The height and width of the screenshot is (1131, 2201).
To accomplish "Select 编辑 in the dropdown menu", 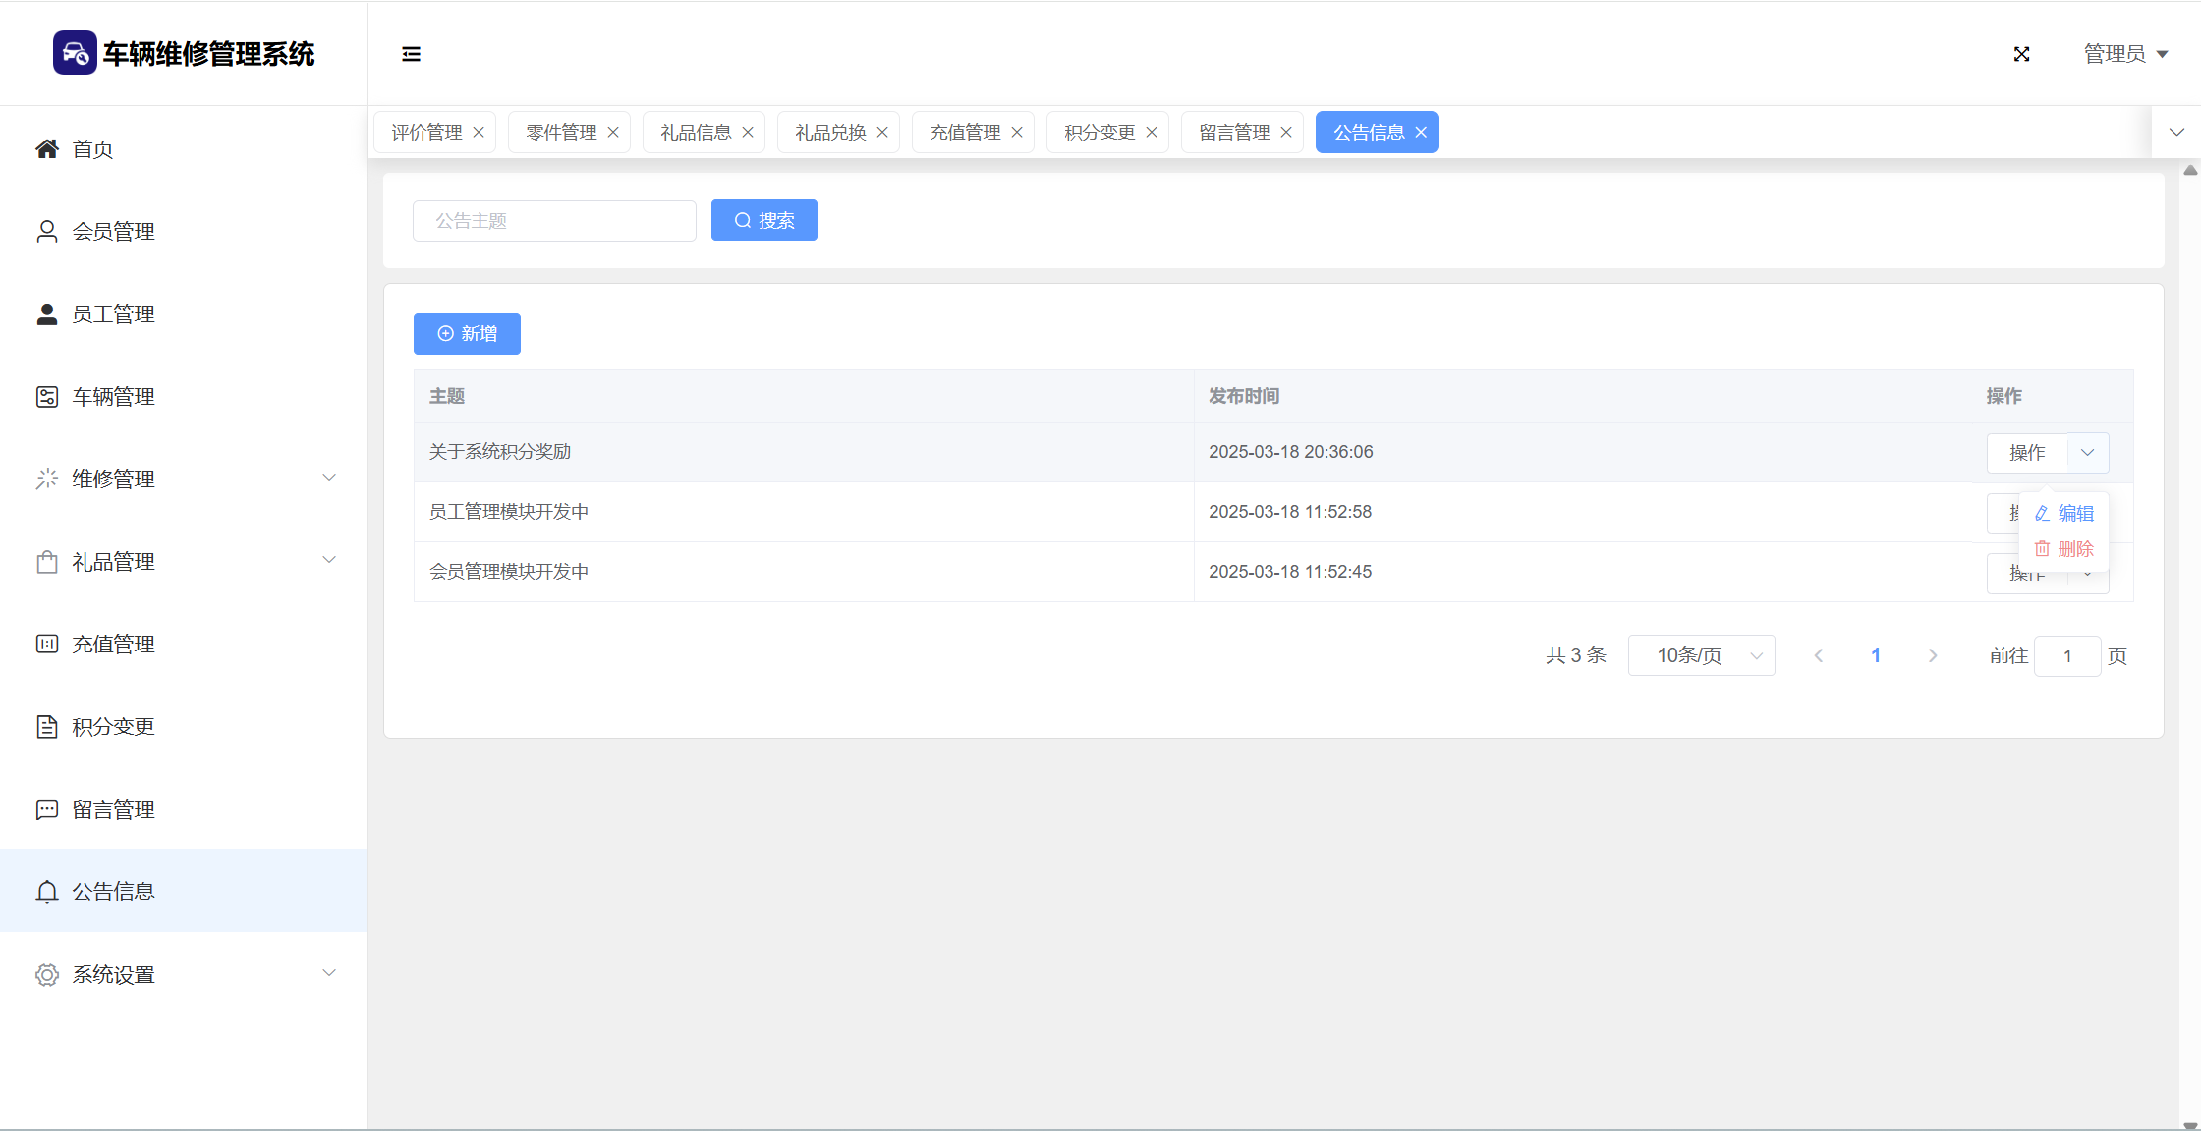I will tap(2064, 514).
